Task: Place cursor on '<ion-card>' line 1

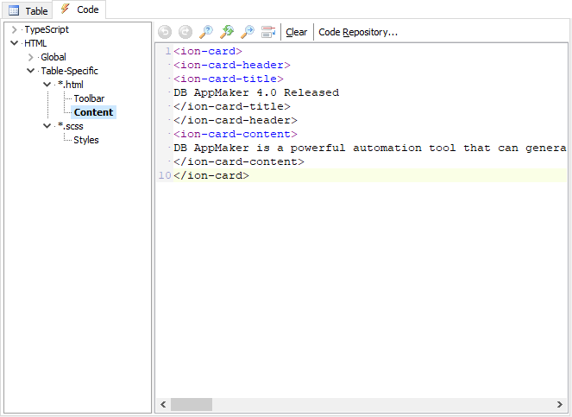Action: (x=208, y=51)
